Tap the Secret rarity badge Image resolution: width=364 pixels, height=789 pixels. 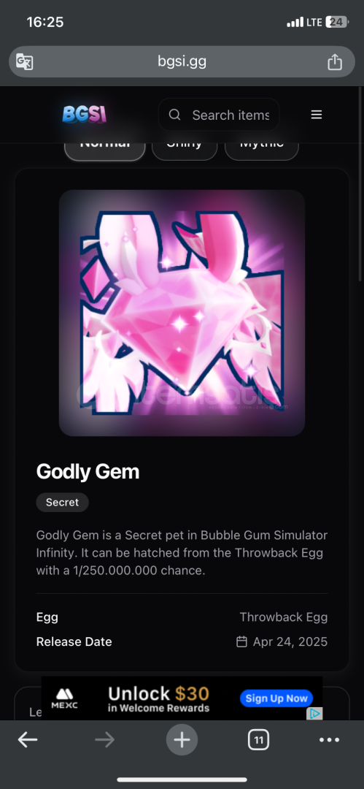pos(62,502)
